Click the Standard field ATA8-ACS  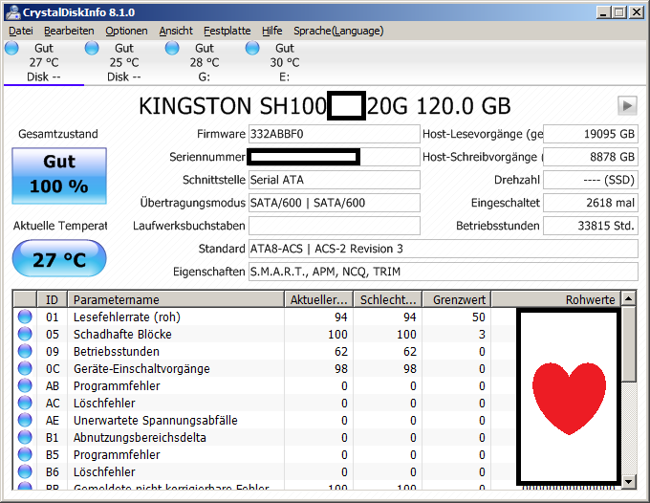coord(444,249)
